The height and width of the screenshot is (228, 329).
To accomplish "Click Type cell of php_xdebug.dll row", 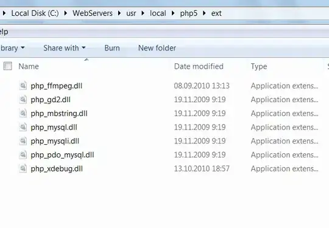I will [x=285, y=168].
